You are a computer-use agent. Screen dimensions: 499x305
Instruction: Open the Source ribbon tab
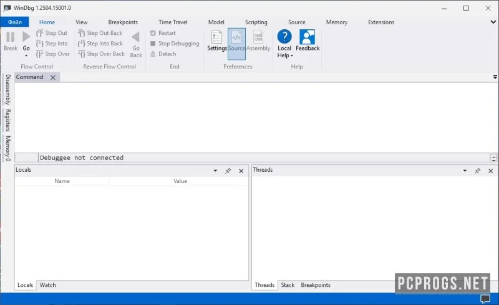(x=297, y=22)
